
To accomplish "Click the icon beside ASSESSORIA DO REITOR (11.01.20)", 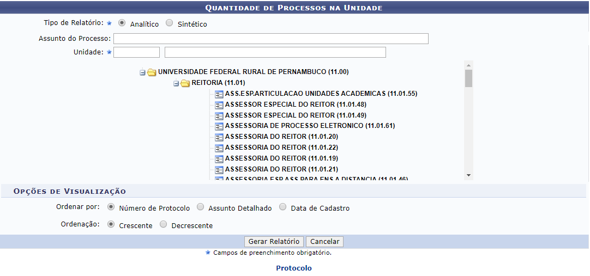I will click(x=219, y=137).
